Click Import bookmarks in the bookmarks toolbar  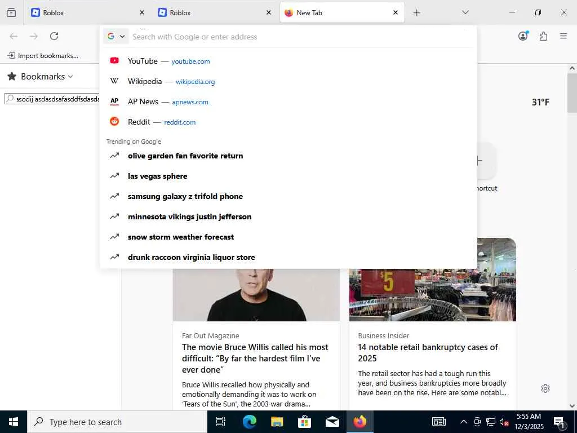[x=43, y=56]
